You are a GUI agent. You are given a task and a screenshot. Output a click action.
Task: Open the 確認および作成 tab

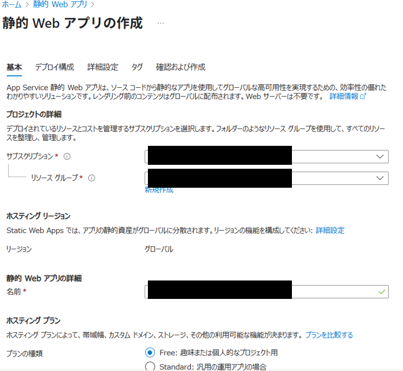click(x=181, y=67)
